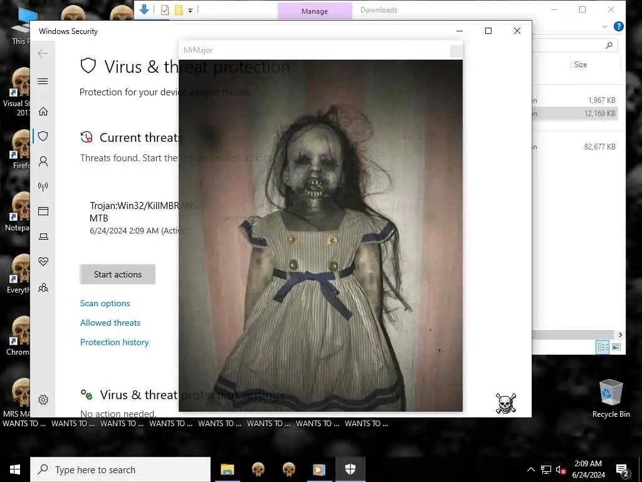Image resolution: width=642 pixels, height=482 pixels.
Task: Go back in Windows Security navigation
Action: [43, 53]
